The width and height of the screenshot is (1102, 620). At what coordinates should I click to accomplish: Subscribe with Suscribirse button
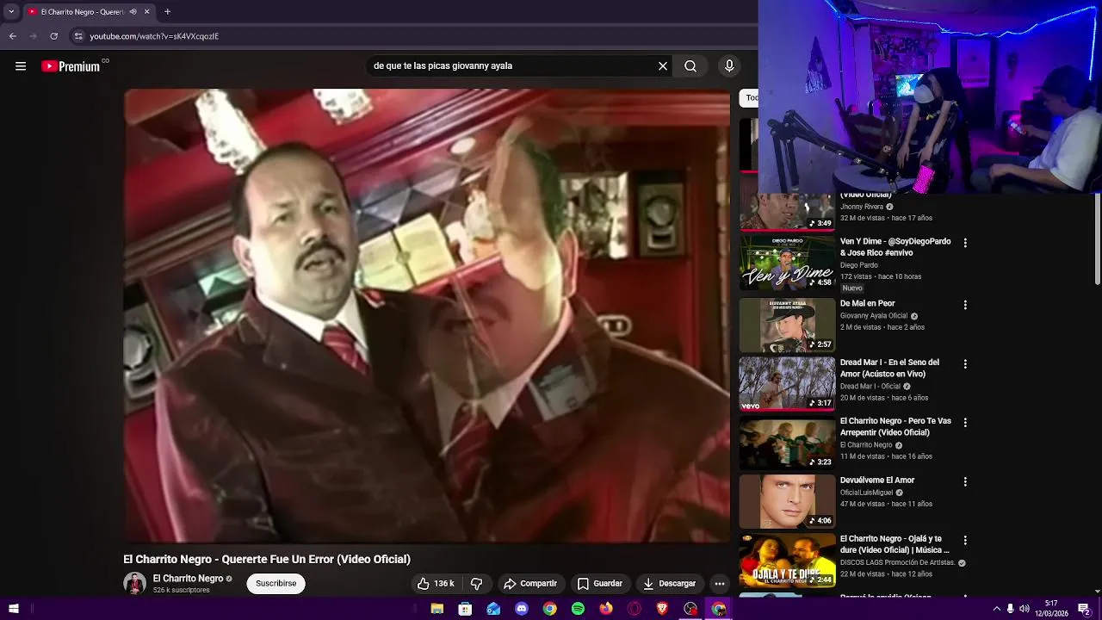(x=275, y=584)
